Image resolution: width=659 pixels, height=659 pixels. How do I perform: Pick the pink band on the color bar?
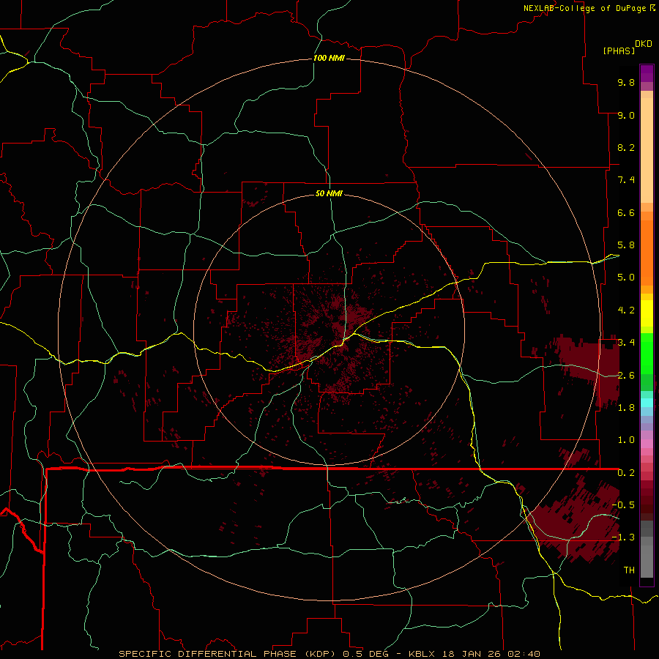pyautogui.click(x=647, y=444)
